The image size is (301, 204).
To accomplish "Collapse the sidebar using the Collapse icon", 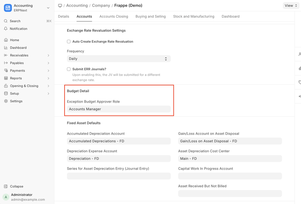I will click(x=6, y=186).
